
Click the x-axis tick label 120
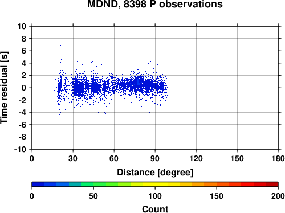[x=196, y=158]
